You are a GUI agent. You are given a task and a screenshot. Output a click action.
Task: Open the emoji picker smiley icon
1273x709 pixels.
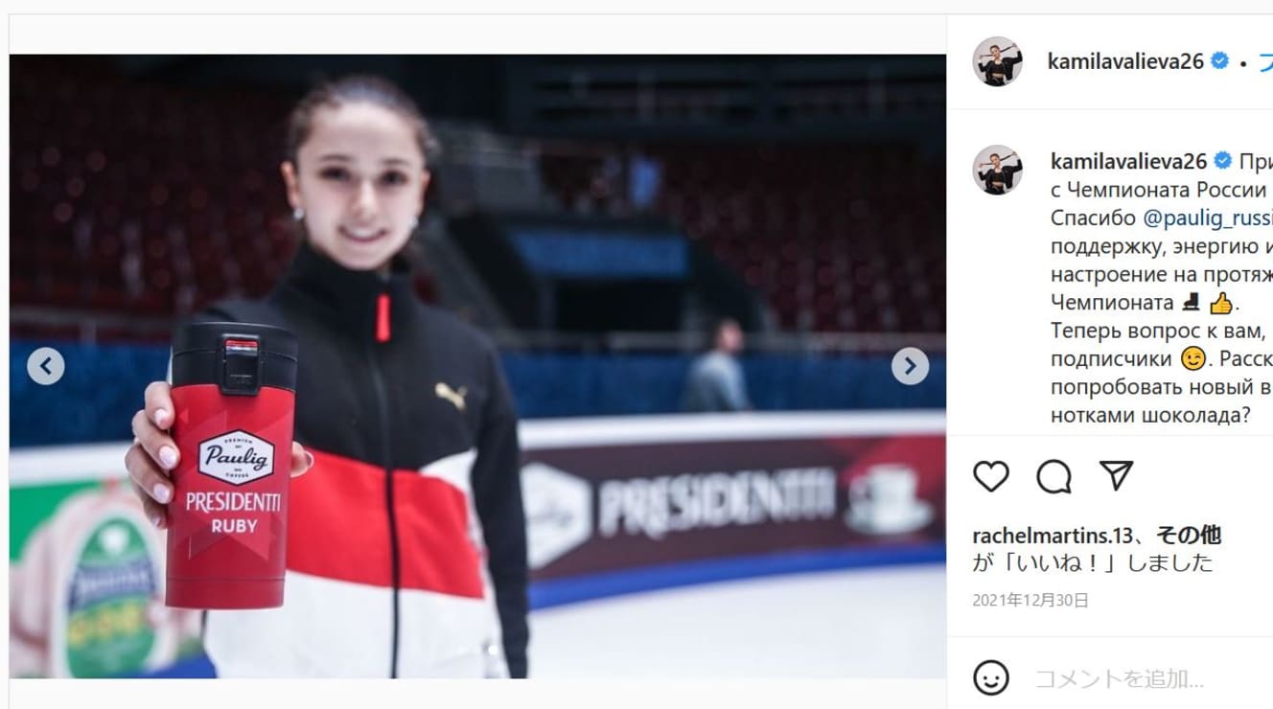(991, 678)
